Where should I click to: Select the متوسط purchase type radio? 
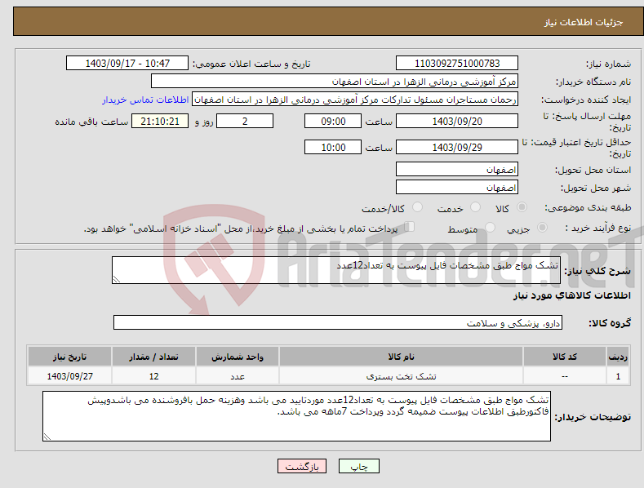(x=490, y=227)
